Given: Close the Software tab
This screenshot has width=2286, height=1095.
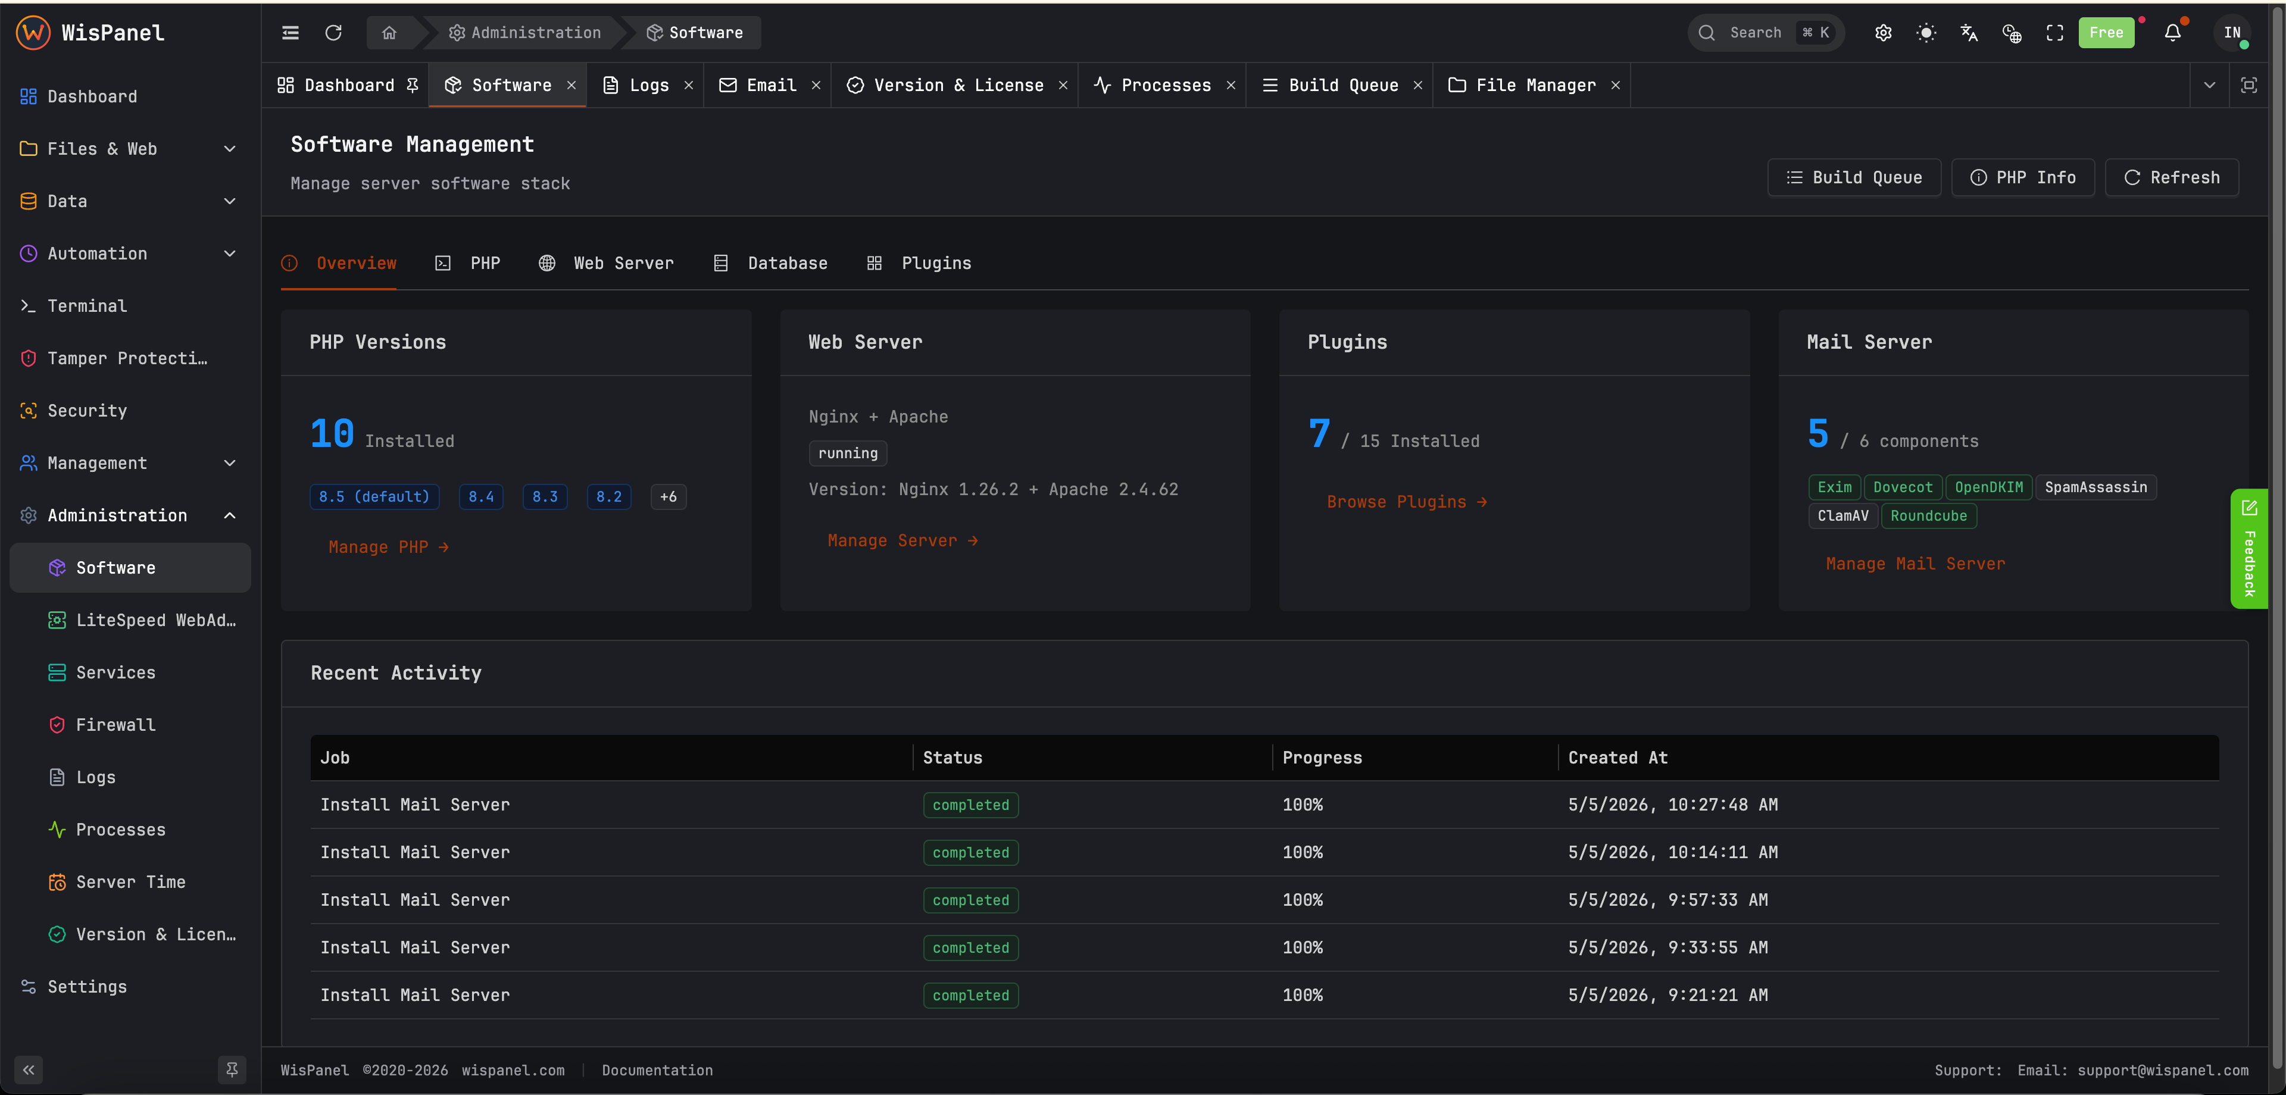Looking at the screenshot, I should 571,85.
